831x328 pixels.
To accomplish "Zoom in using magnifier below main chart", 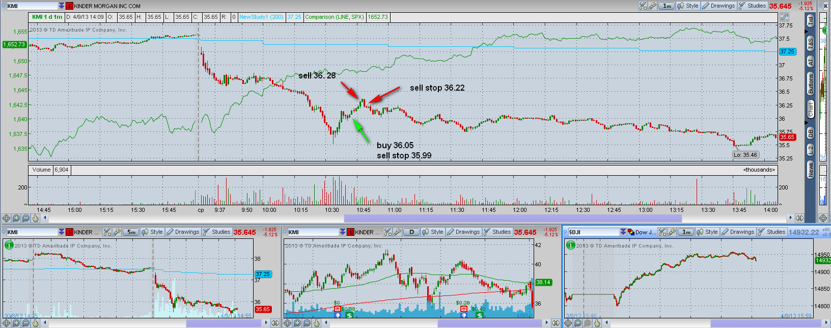I will click(x=16, y=218).
